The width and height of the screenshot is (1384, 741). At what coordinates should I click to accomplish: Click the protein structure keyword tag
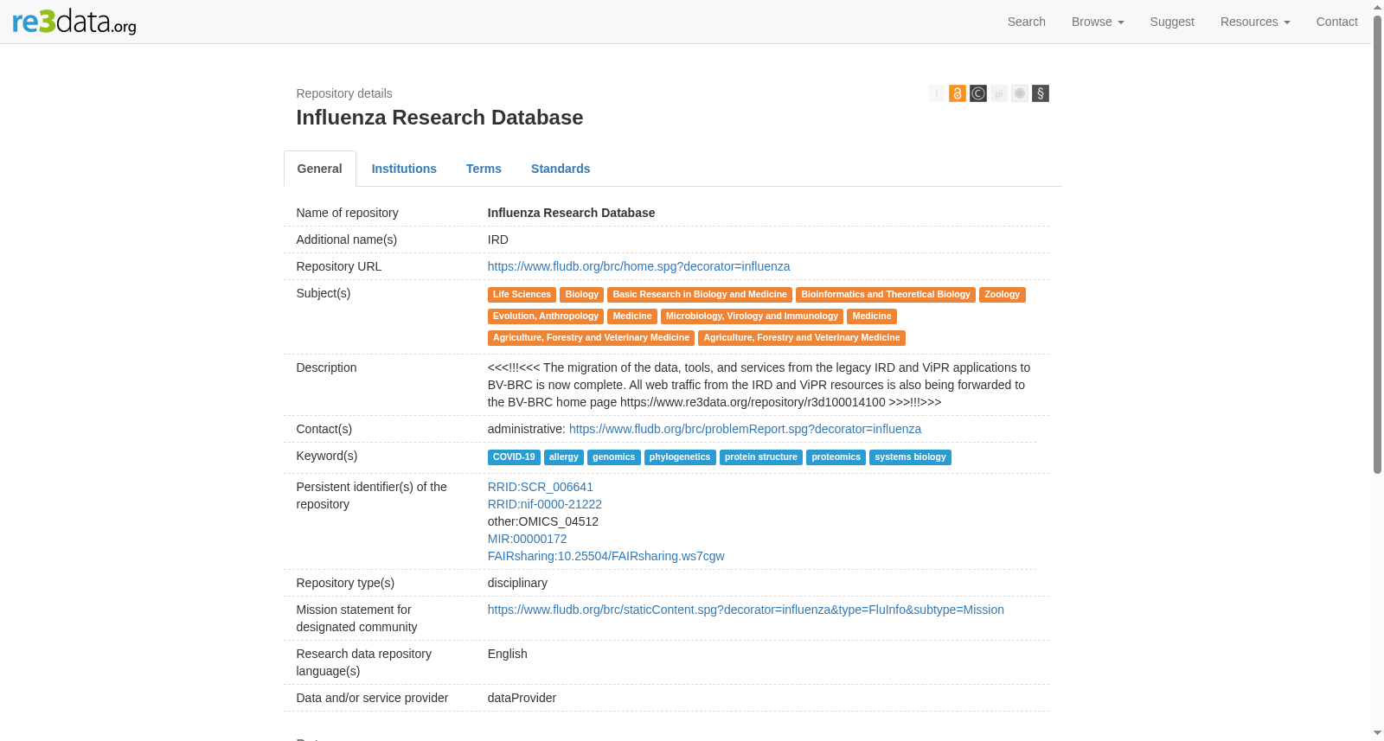coord(761,457)
